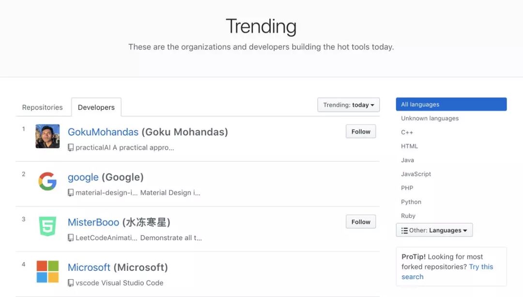Open the 'Try this search' link
Image resolution: width=523 pixels, height=297 pixels.
(481, 267)
